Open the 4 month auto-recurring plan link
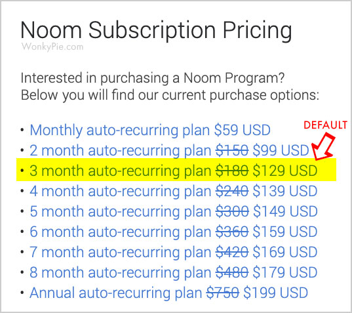This screenshot has height=313, width=352. coord(173,191)
